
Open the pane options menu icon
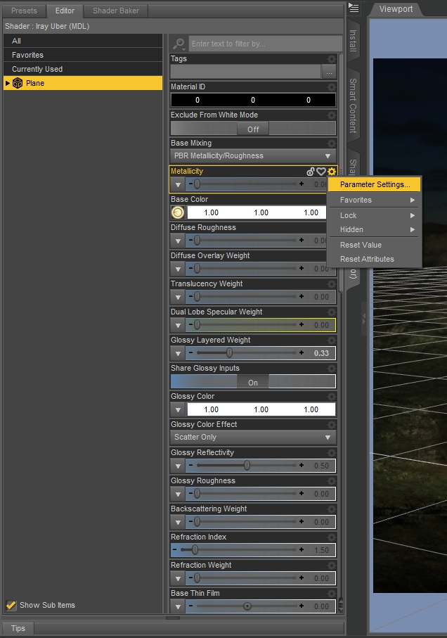[354, 8]
